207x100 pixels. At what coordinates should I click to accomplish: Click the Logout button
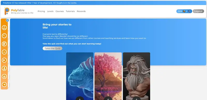pos(198,11)
